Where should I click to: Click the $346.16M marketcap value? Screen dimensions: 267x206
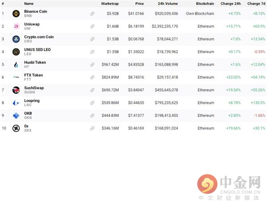(x=110, y=128)
